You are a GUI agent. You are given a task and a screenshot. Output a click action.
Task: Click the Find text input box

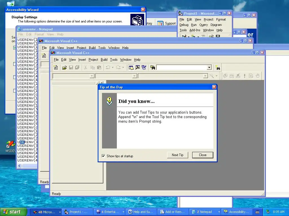[x=181, y=67]
